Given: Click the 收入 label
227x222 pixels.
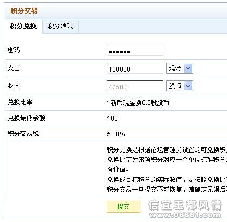Looking at the screenshot, I should [x=14, y=86].
